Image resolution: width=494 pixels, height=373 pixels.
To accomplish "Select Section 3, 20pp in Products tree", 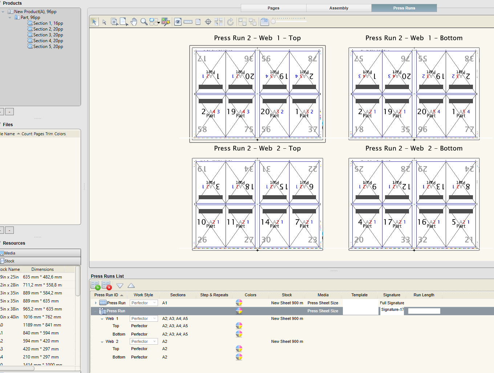I will (45, 35).
